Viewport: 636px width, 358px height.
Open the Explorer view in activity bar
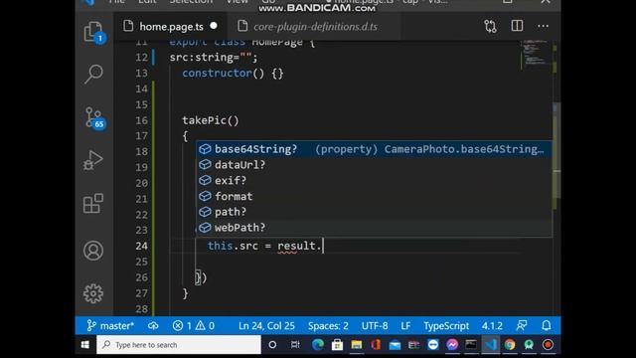(93, 31)
